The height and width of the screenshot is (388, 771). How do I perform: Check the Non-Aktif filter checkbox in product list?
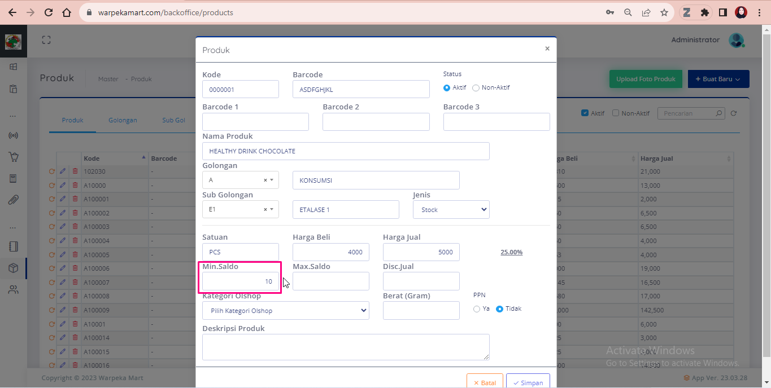click(x=616, y=113)
